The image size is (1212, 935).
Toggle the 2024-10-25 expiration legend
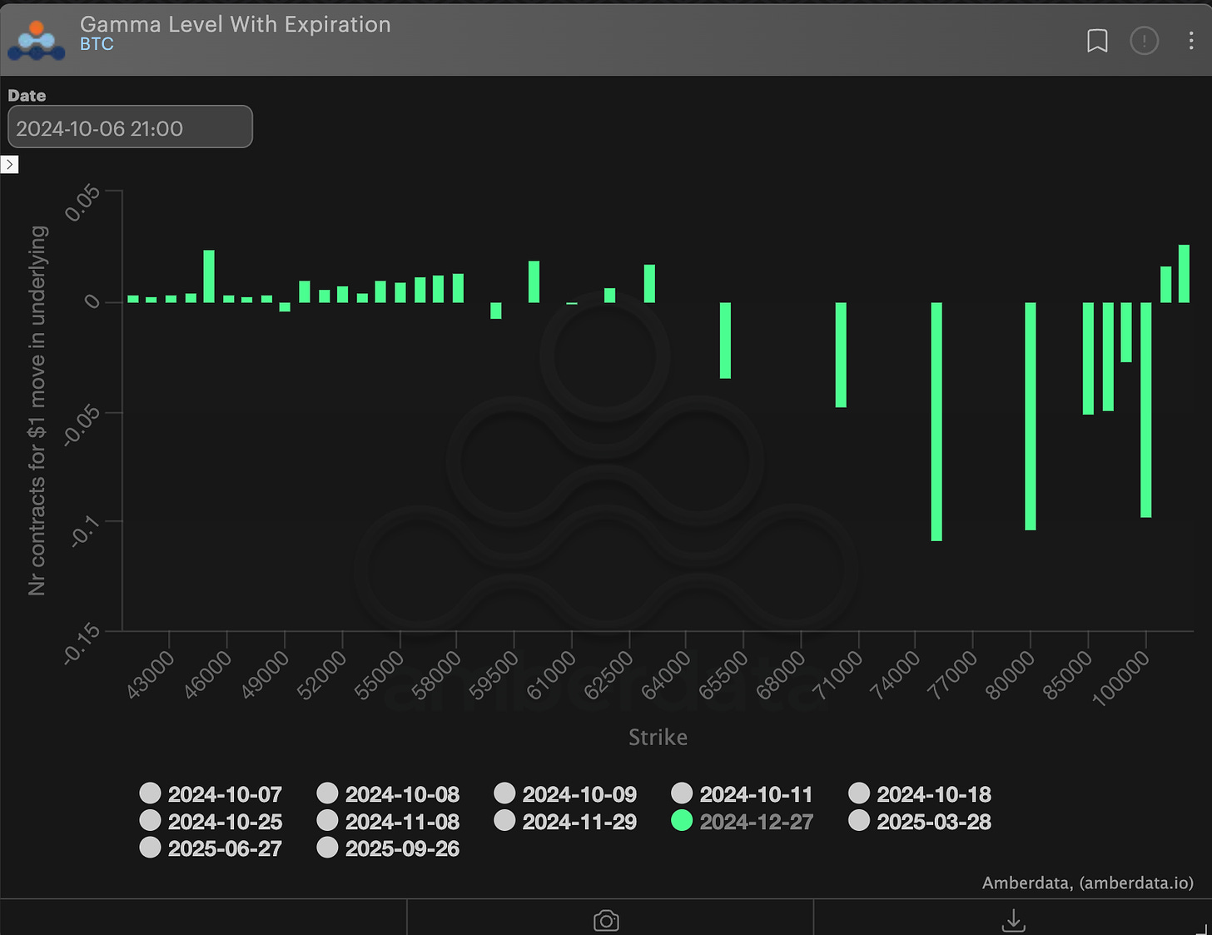pos(211,821)
